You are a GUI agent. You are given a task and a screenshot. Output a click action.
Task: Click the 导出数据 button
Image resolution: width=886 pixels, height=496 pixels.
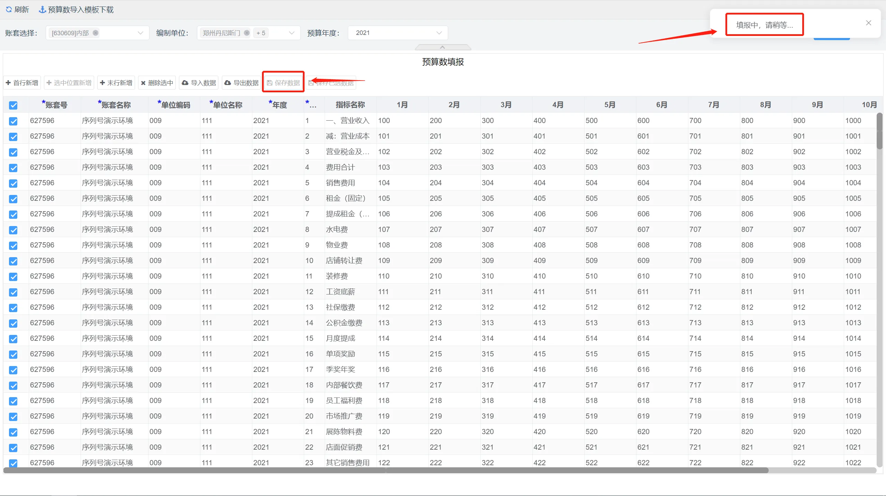click(x=241, y=83)
